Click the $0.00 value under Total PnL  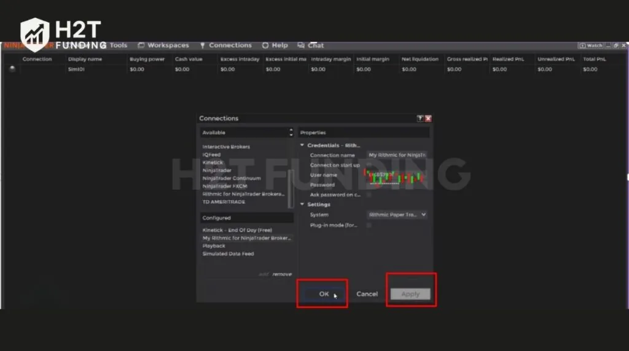coord(590,69)
